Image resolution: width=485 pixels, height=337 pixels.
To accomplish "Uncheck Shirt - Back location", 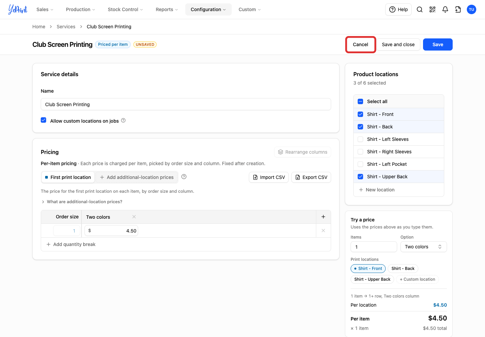I will [360, 127].
